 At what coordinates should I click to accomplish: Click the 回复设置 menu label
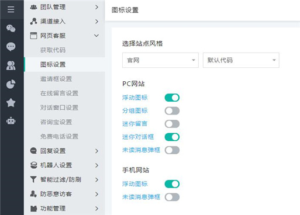coord(53,151)
